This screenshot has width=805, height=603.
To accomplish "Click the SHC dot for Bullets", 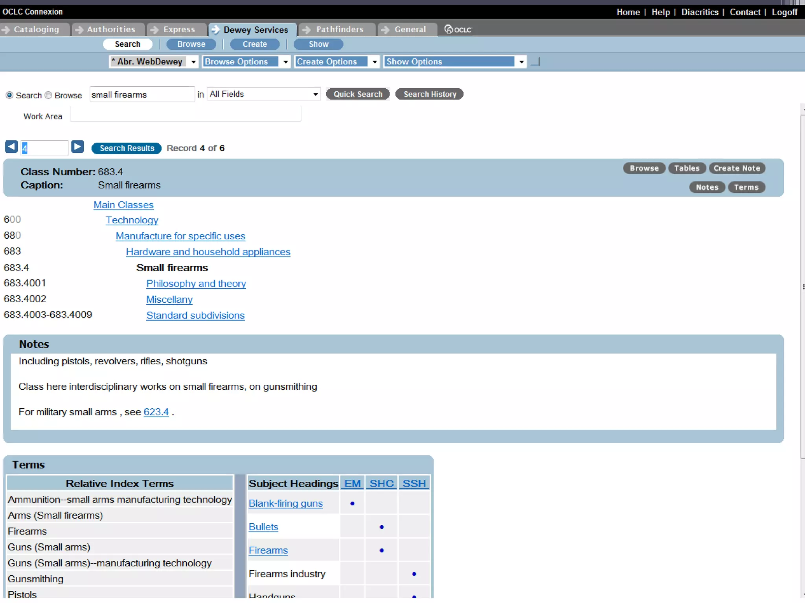I will click(x=381, y=527).
